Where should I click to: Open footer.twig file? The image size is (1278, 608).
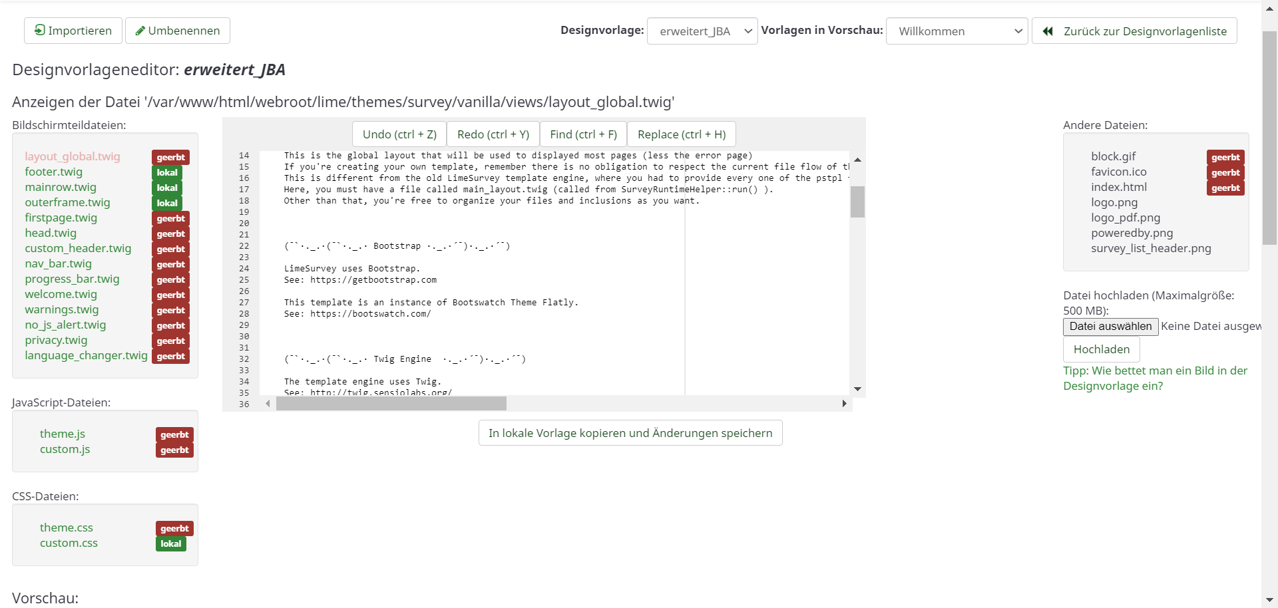[x=54, y=172]
